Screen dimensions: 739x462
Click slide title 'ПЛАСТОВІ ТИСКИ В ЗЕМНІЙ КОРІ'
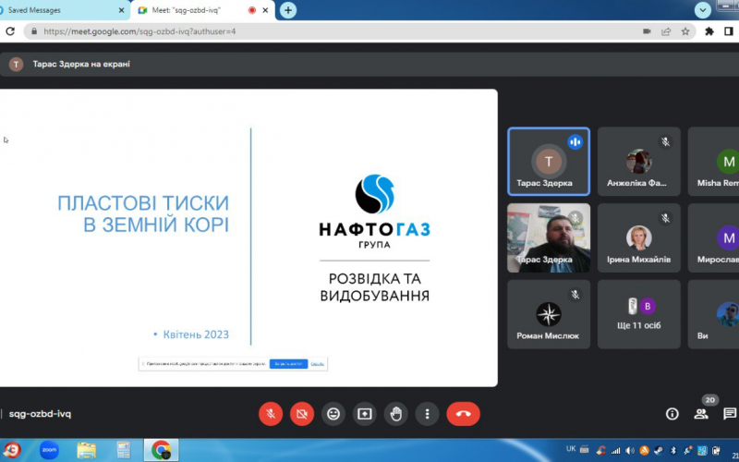pos(143,213)
